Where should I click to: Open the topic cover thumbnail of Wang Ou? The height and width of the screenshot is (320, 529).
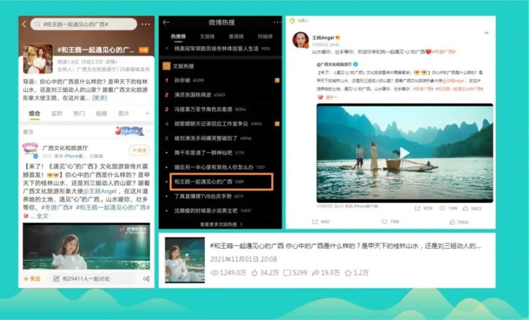(38, 59)
